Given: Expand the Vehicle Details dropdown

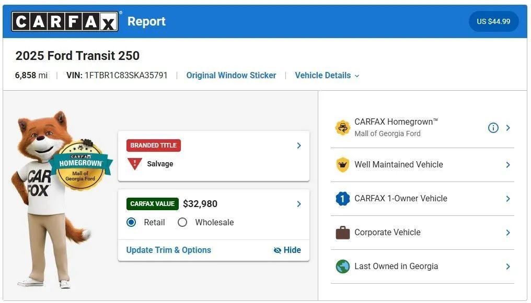Looking at the screenshot, I should point(327,75).
